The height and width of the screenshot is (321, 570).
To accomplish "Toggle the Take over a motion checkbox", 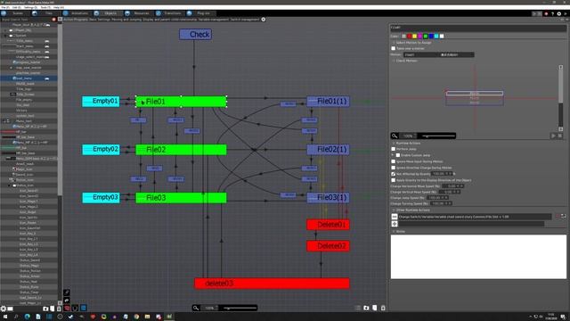I will pyautogui.click(x=394, y=48).
